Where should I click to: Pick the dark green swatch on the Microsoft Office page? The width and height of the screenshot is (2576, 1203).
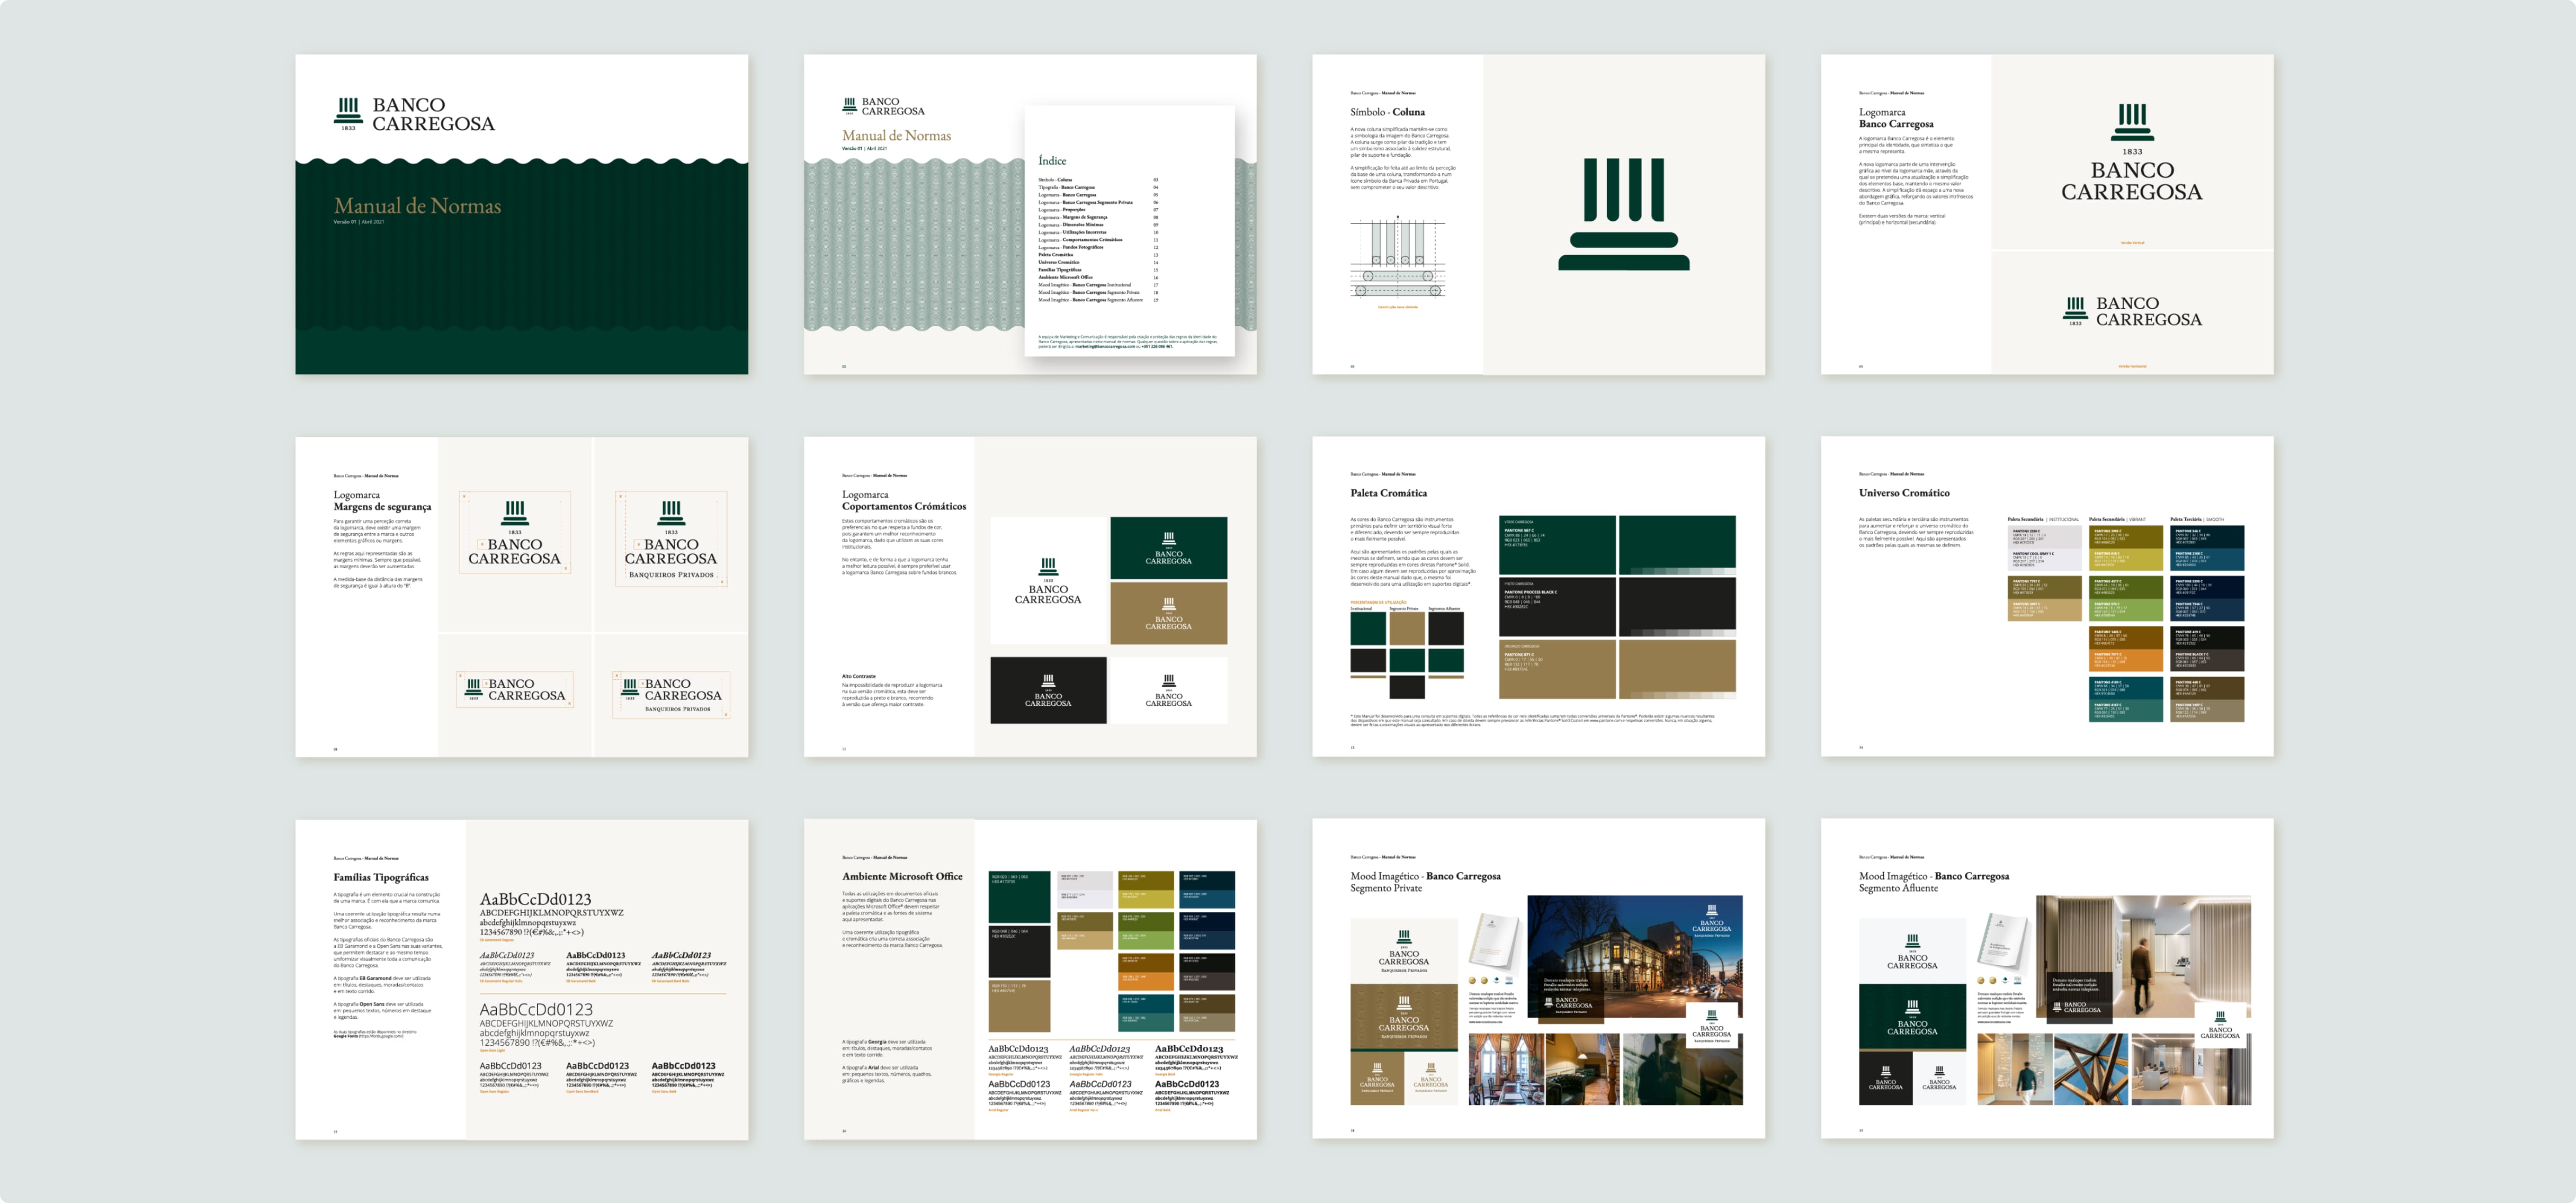(1019, 896)
